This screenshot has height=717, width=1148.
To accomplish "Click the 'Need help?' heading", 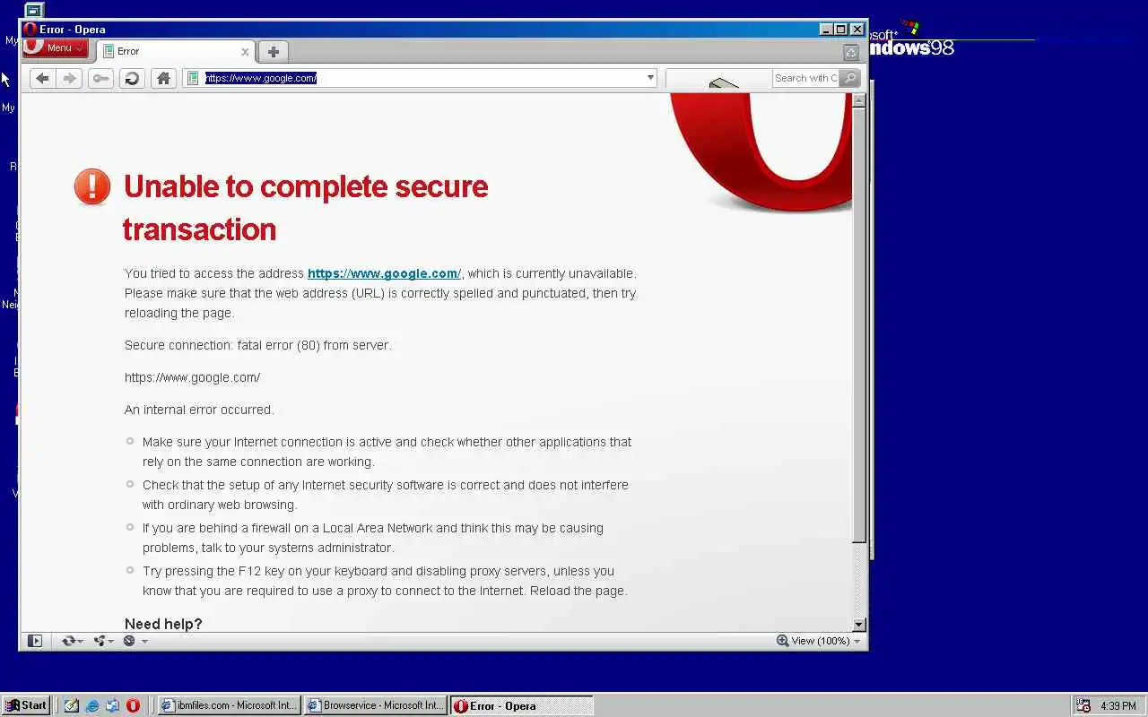I will tap(163, 624).
